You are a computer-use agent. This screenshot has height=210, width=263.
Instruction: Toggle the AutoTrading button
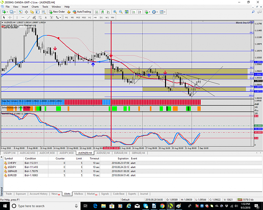(x=82, y=12)
